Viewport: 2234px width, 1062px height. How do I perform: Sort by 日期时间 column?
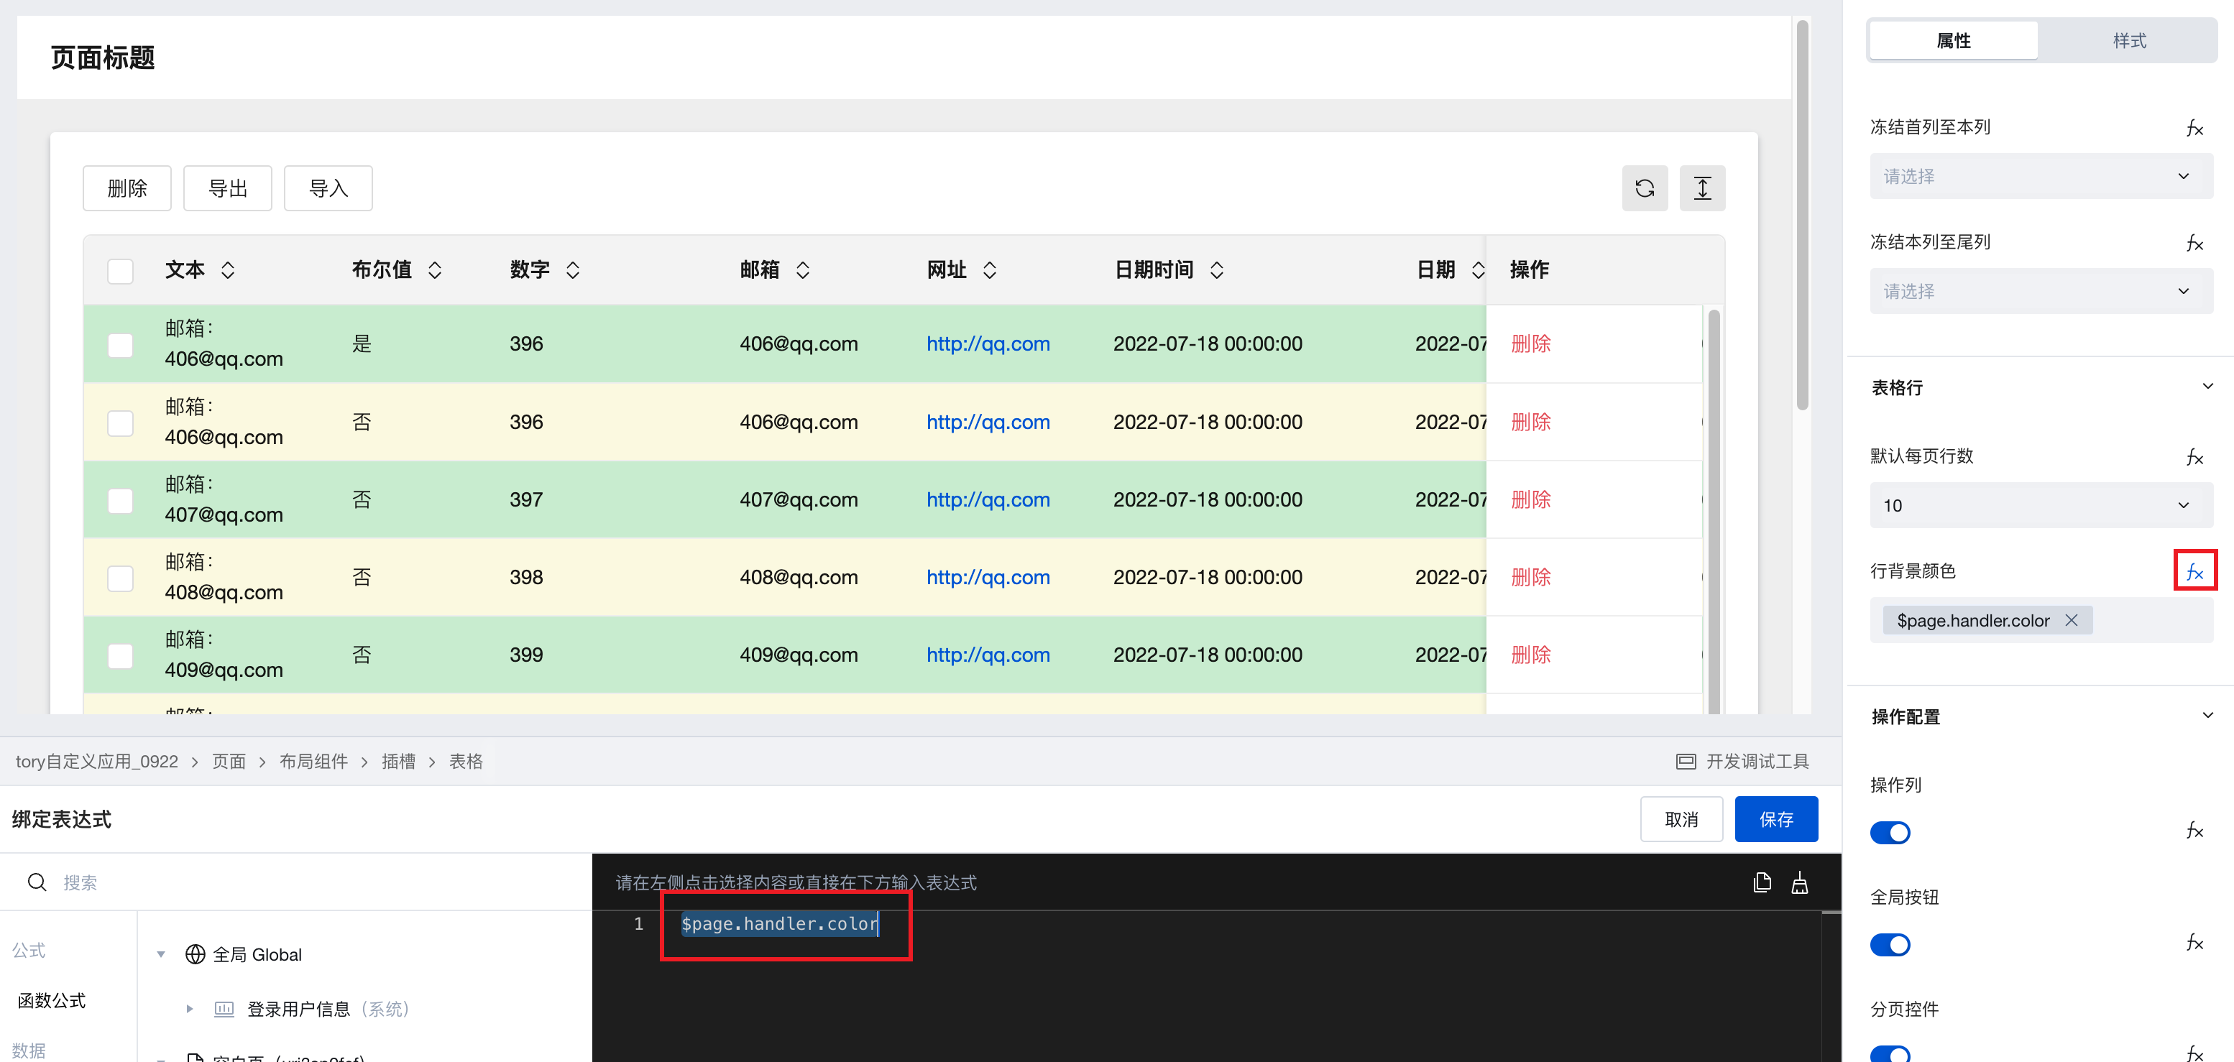pyautogui.click(x=1217, y=270)
